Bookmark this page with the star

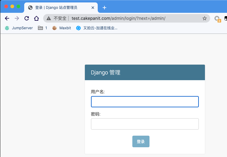tap(205, 18)
